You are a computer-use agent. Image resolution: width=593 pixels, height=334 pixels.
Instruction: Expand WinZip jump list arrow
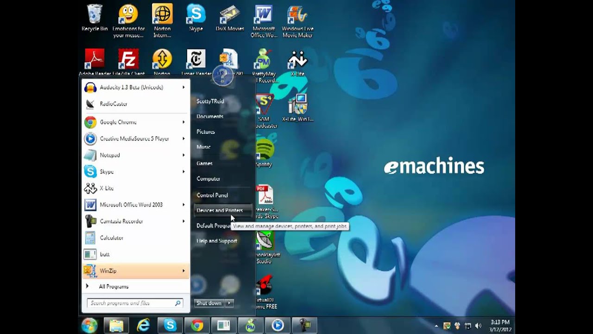183,271
